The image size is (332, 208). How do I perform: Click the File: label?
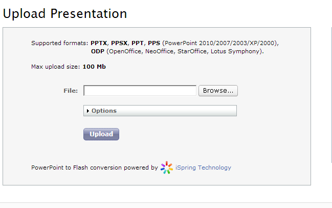pos(71,91)
